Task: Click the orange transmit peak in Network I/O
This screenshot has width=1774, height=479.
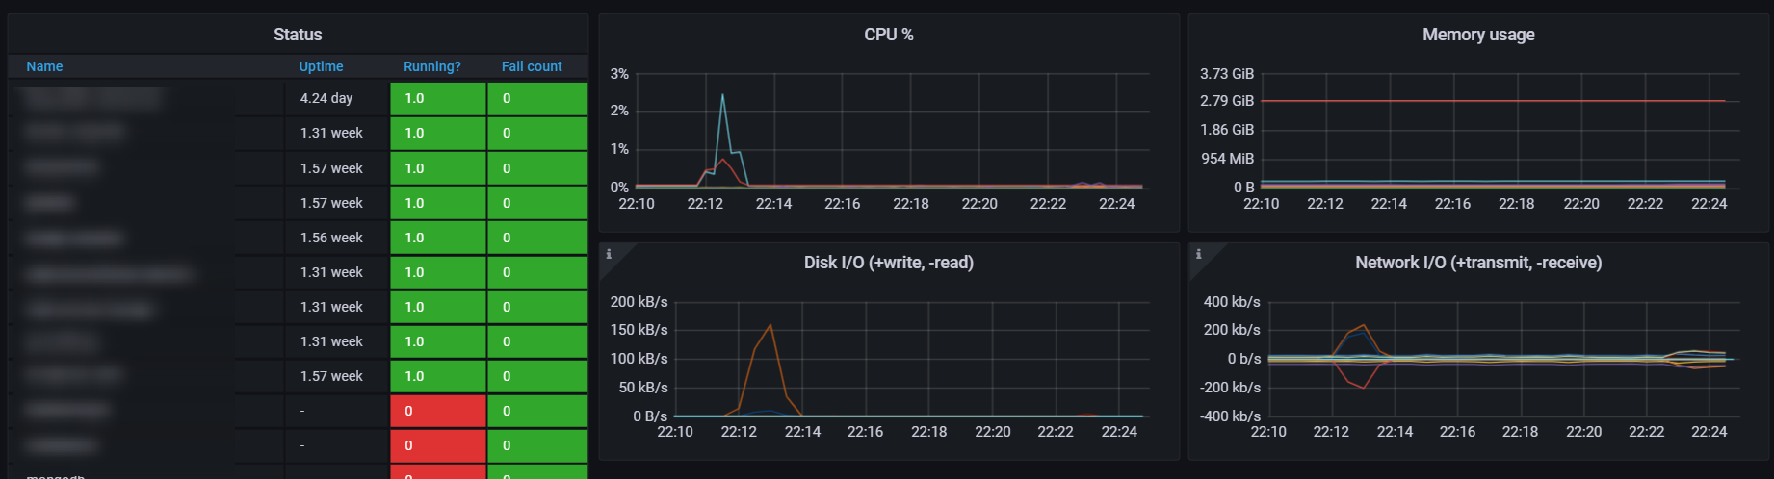Action: pos(1364,326)
